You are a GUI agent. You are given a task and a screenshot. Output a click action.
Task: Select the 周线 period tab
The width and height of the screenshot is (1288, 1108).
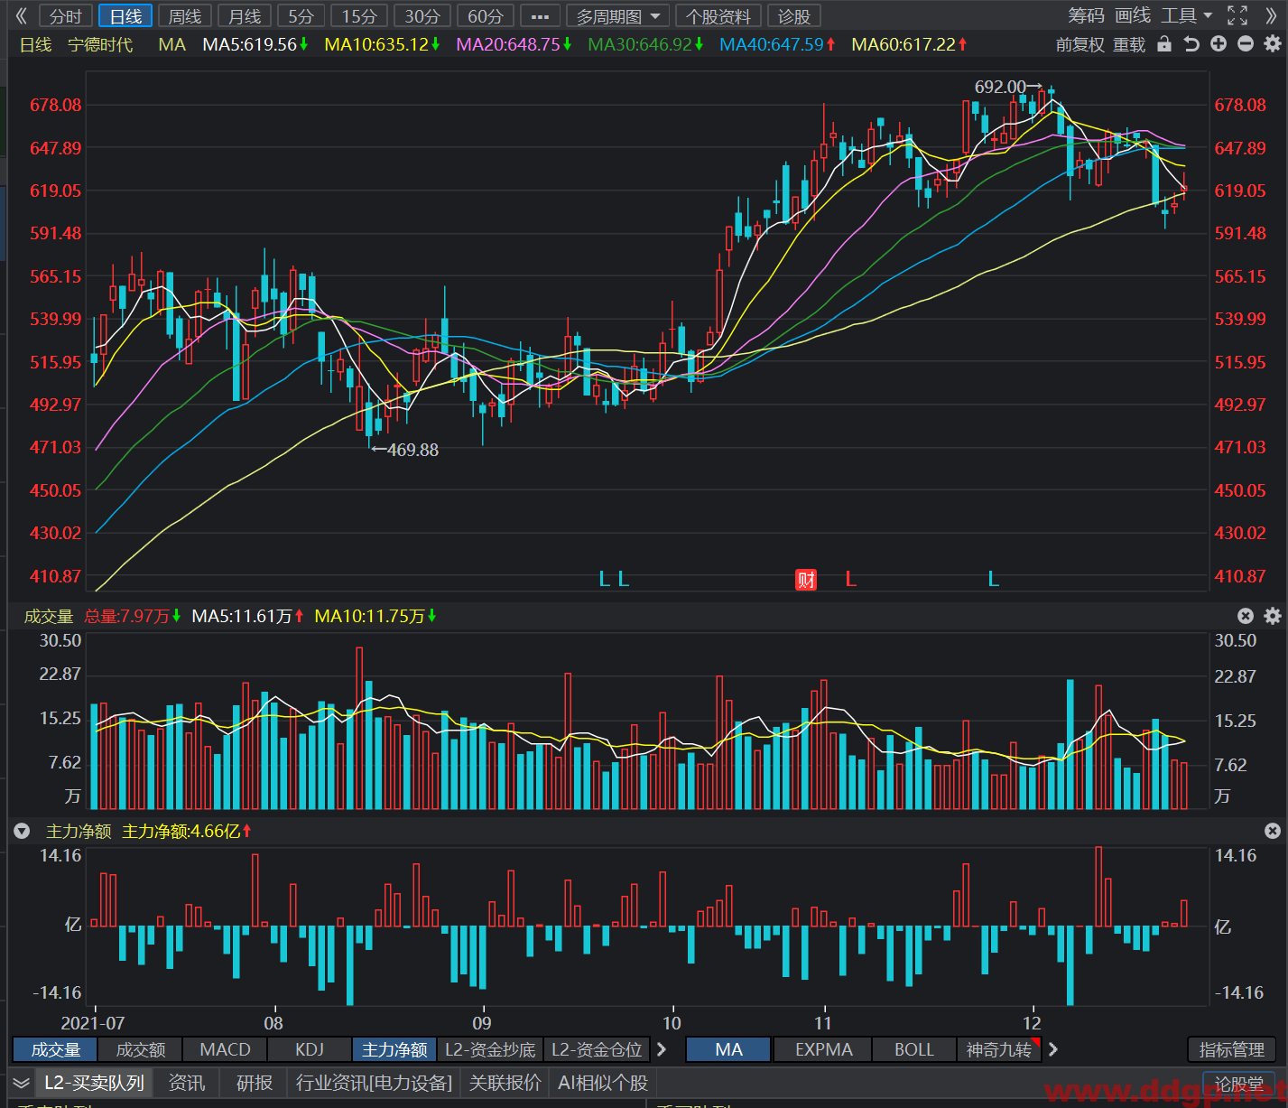[x=185, y=16]
